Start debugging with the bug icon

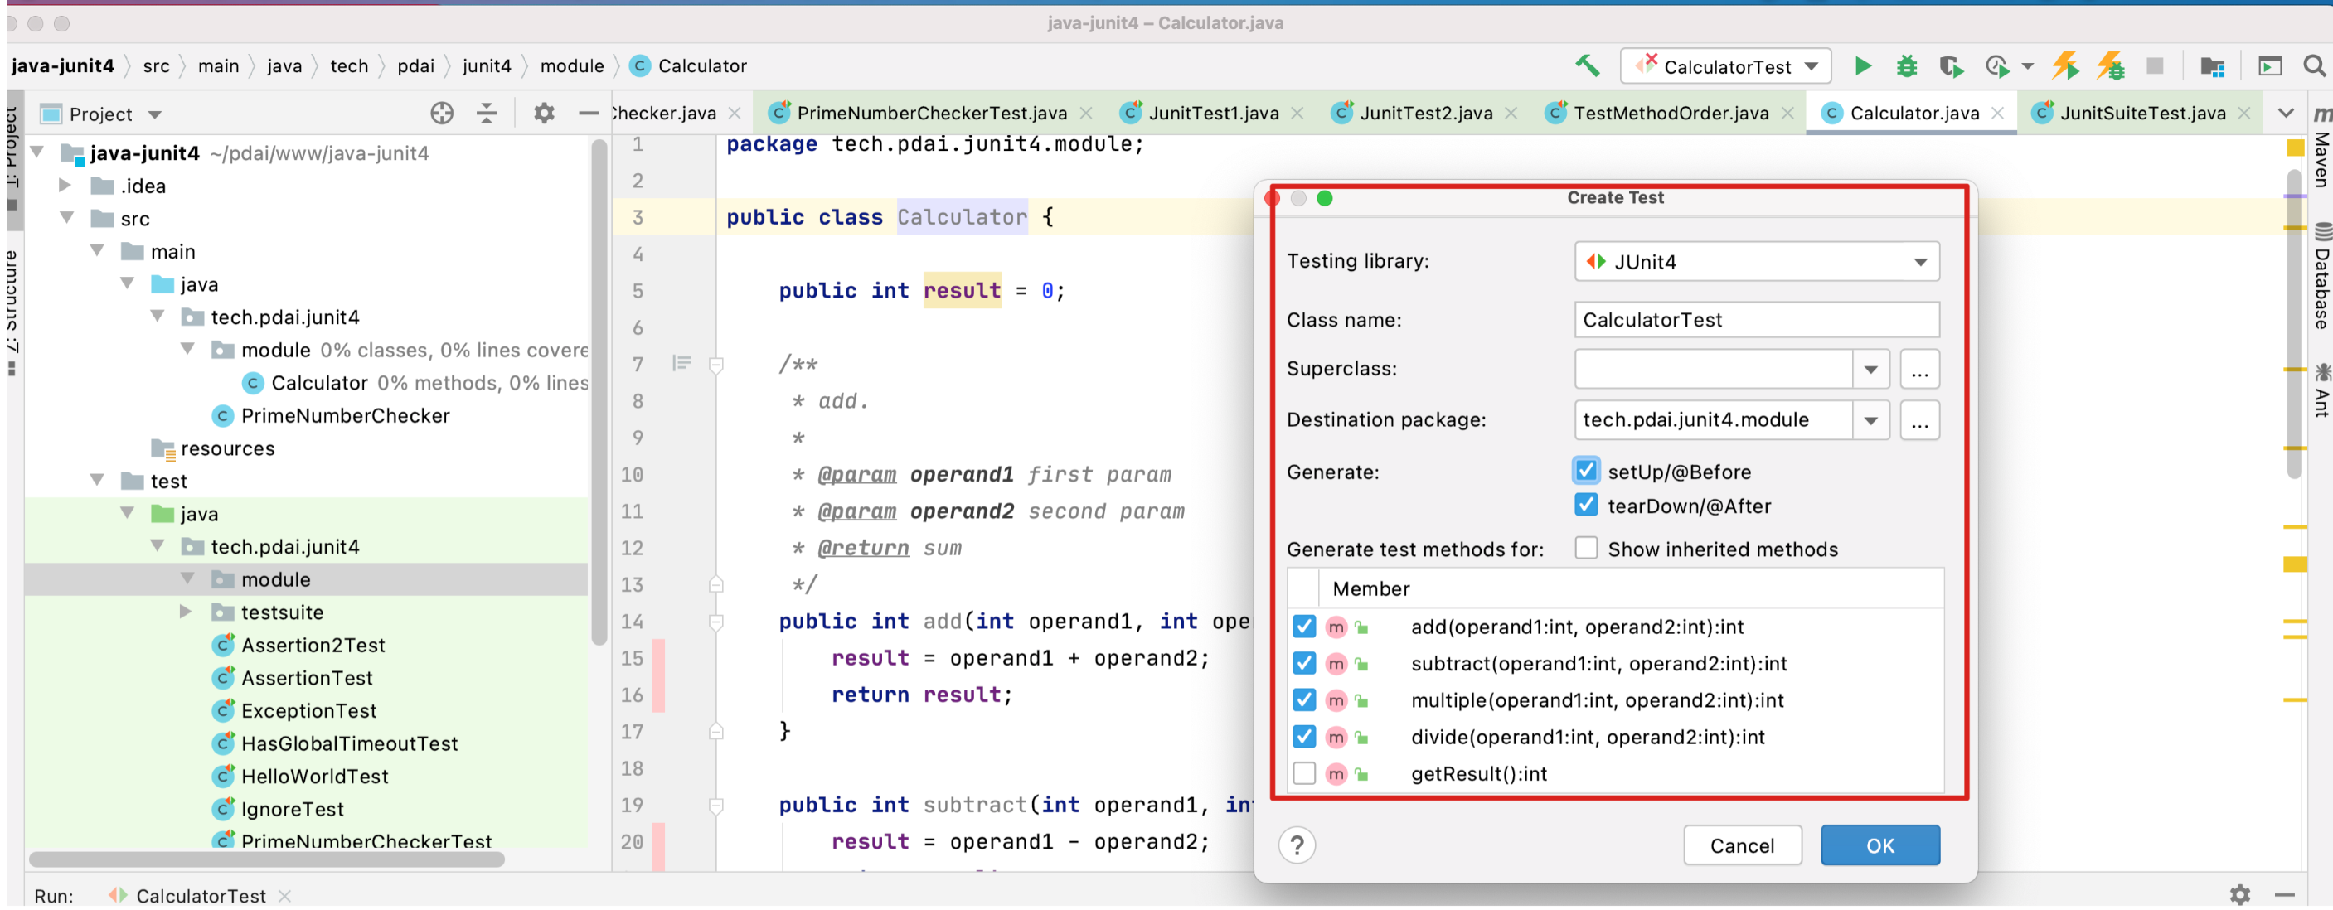pos(1906,66)
